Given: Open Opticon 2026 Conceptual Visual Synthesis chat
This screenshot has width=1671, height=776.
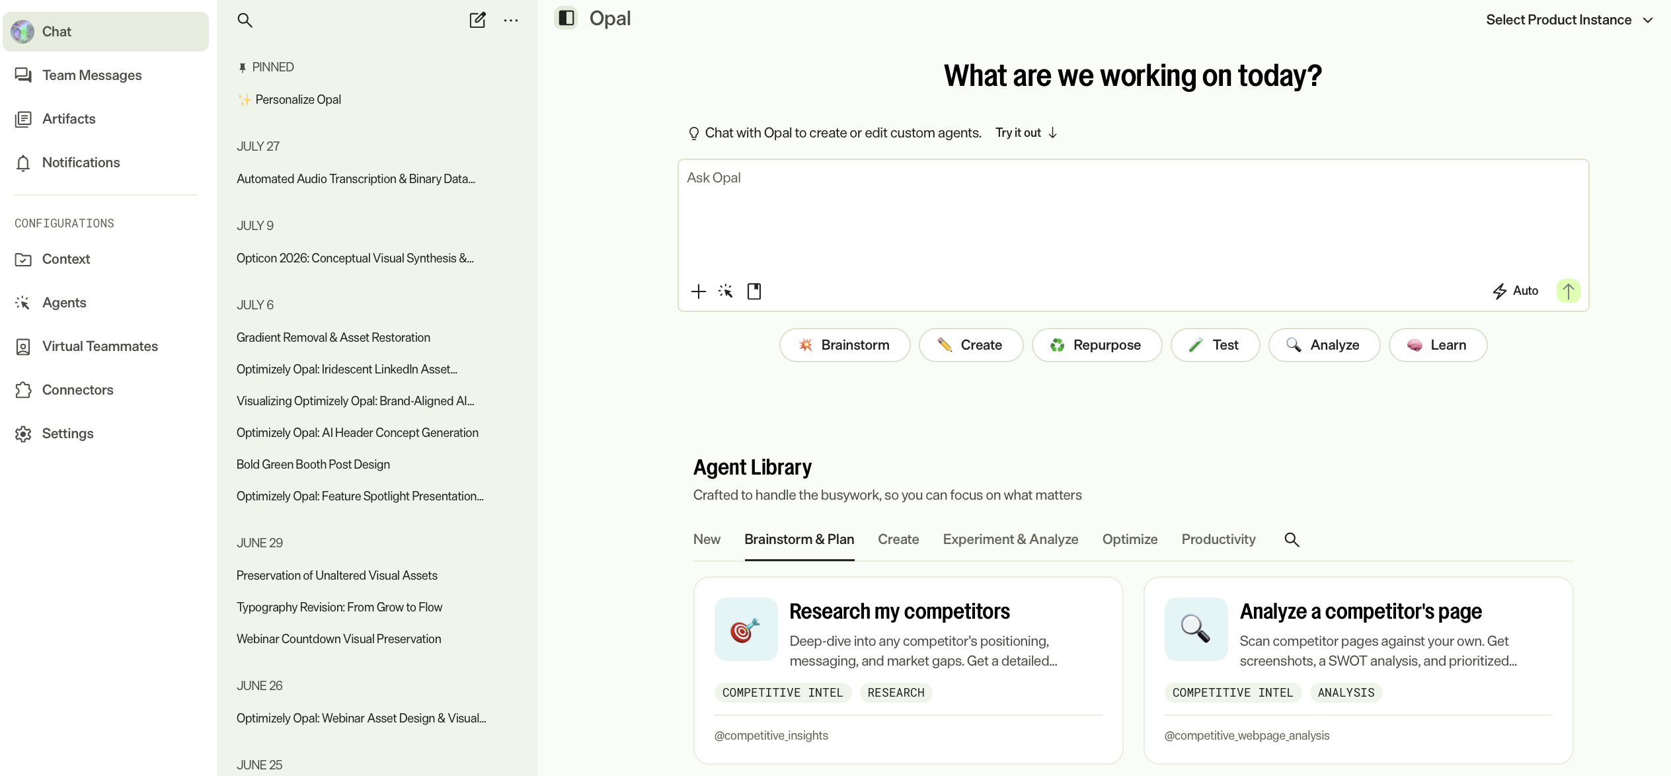Looking at the screenshot, I should pos(355,258).
